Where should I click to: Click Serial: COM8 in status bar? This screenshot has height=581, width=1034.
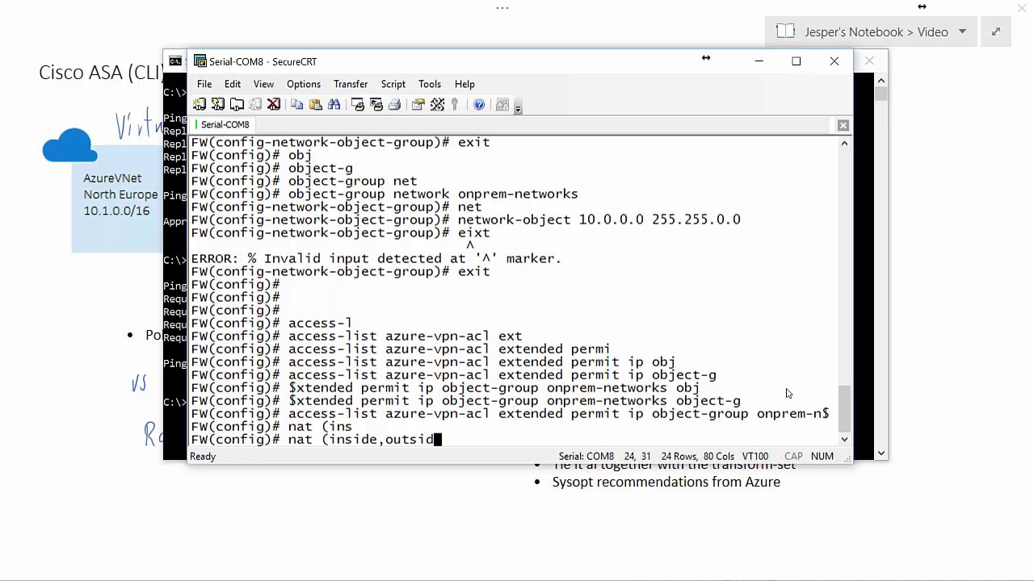click(586, 456)
